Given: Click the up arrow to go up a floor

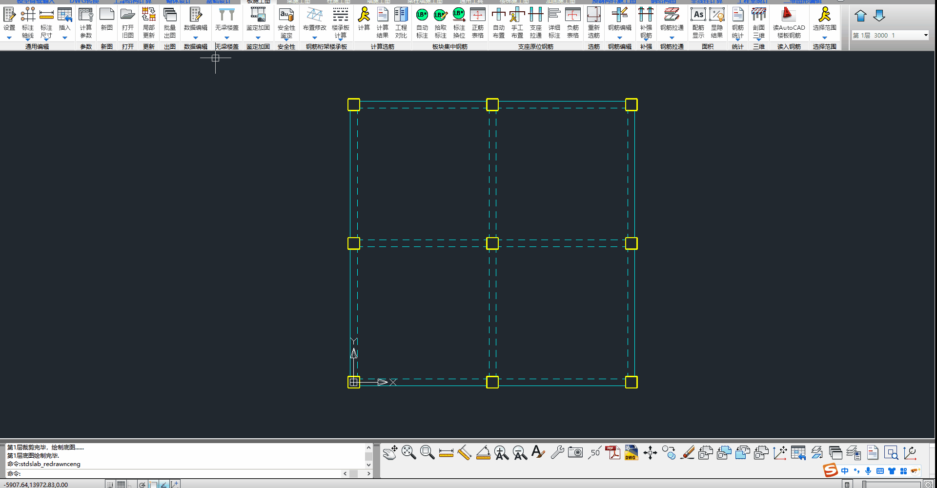Looking at the screenshot, I should point(860,16).
